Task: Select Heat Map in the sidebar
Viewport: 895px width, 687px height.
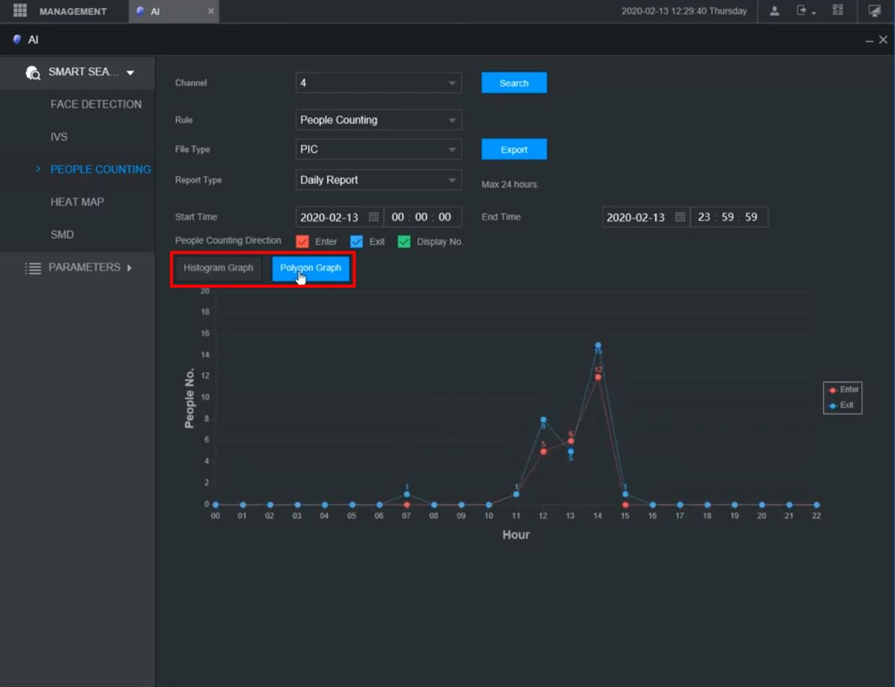Action: pyautogui.click(x=77, y=202)
